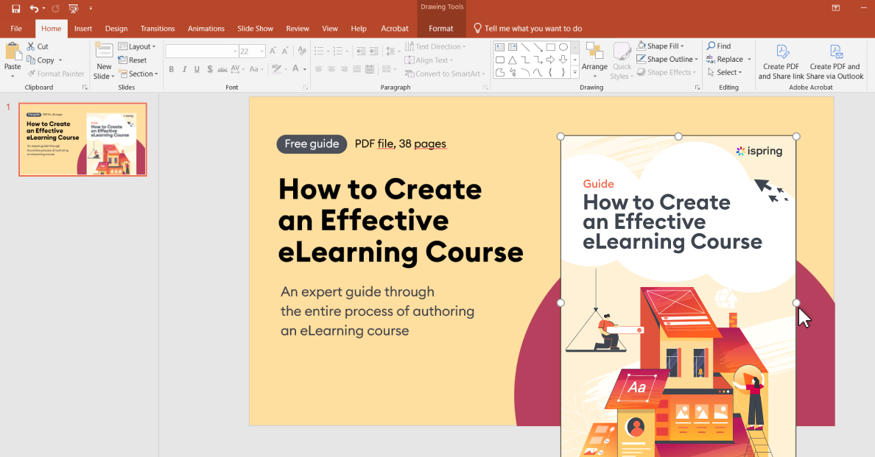Click Tell me what you want to do
Screen dimensions: 875x457
527,29
